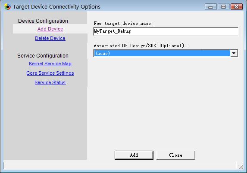Click the Service Configuration heading

[43, 56]
